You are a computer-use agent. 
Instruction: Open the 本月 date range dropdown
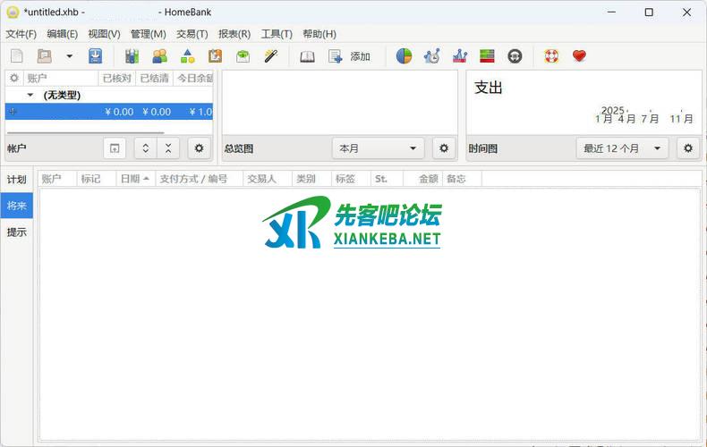point(378,148)
